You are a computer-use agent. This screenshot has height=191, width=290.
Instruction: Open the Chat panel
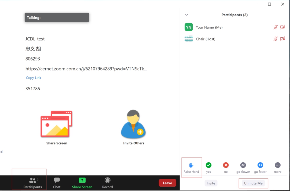pos(57,183)
